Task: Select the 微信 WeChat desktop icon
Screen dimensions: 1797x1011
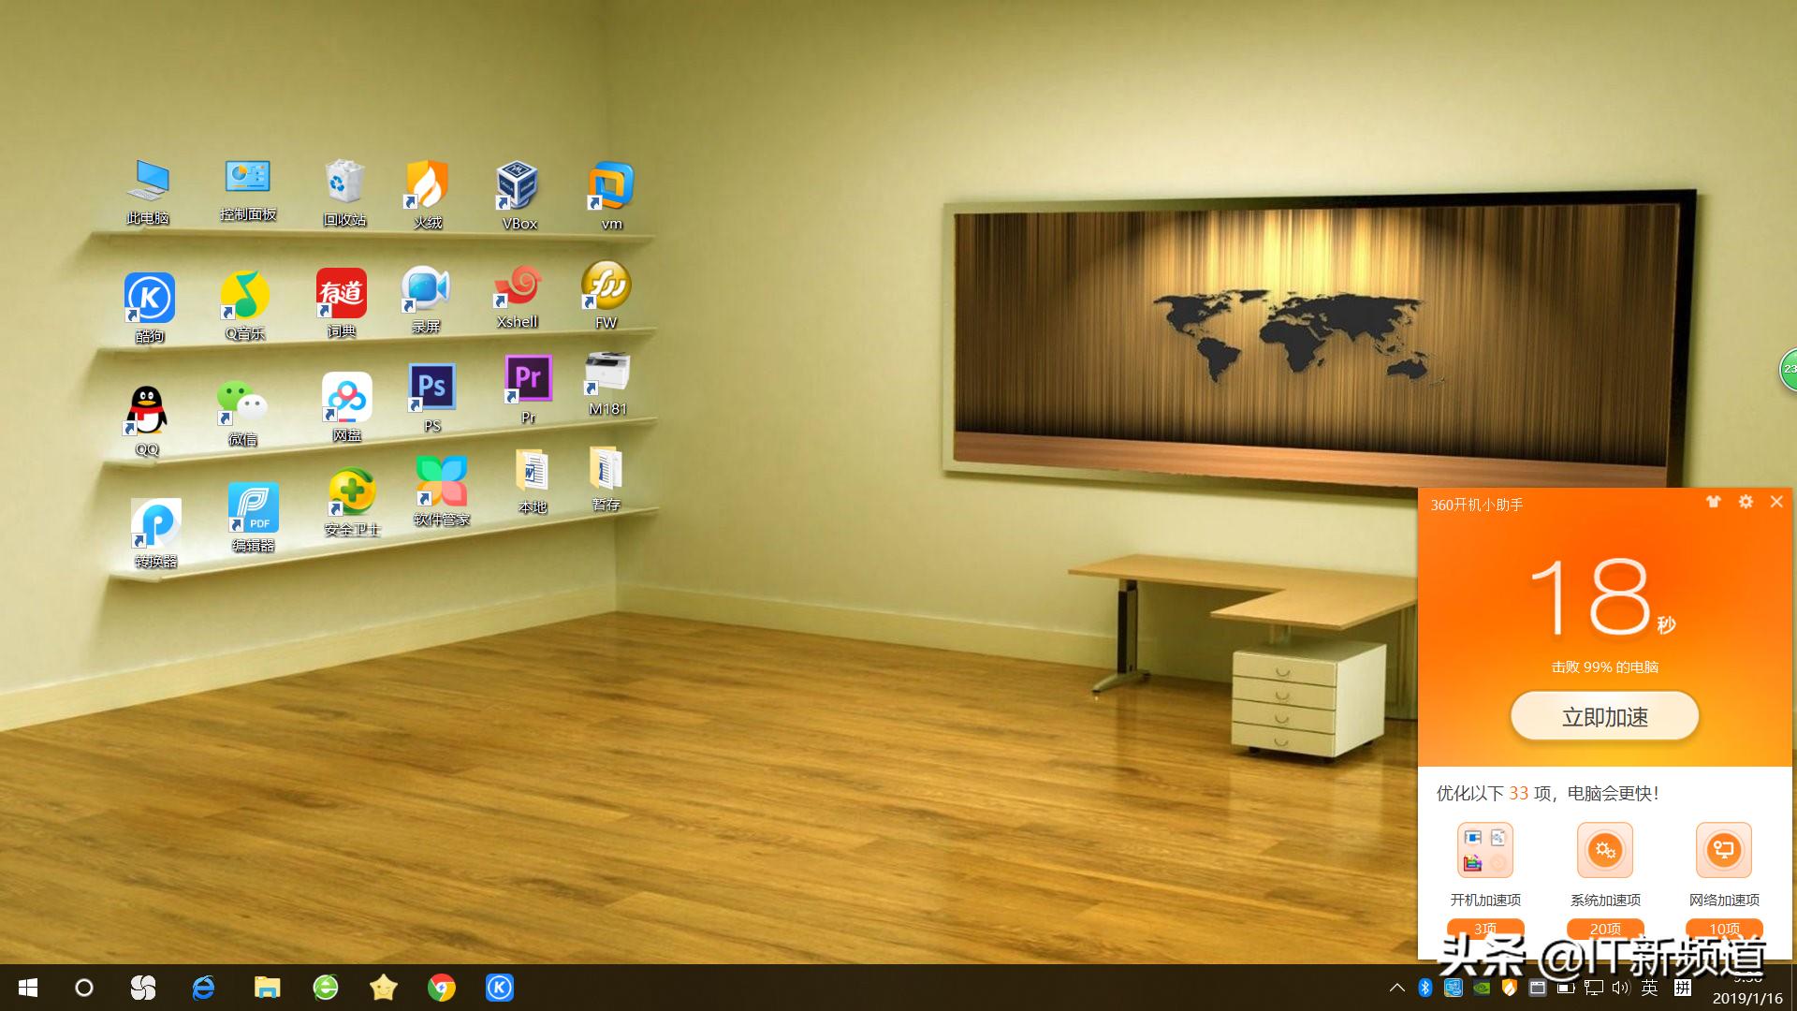Action: 242,404
